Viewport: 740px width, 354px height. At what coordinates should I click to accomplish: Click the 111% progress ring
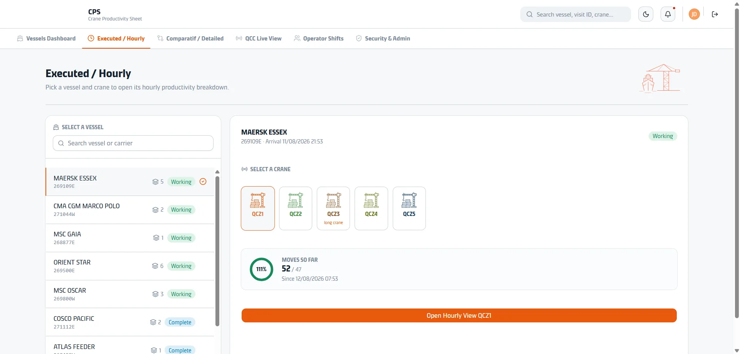pyautogui.click(x=261, y=269)
